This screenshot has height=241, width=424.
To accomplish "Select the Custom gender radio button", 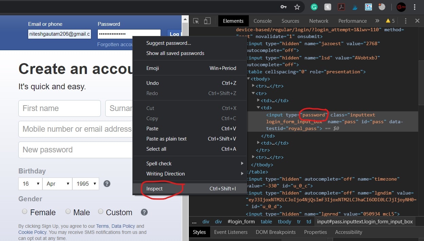I will click(x=100, y=211).
